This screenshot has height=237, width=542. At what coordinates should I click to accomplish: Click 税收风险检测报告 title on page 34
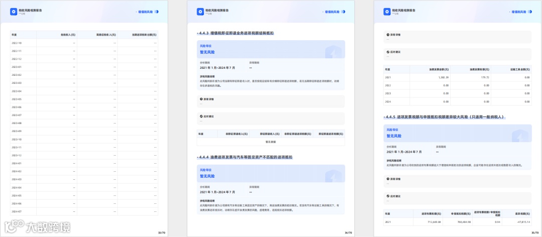pyautogui.click(x=217, y=11)
